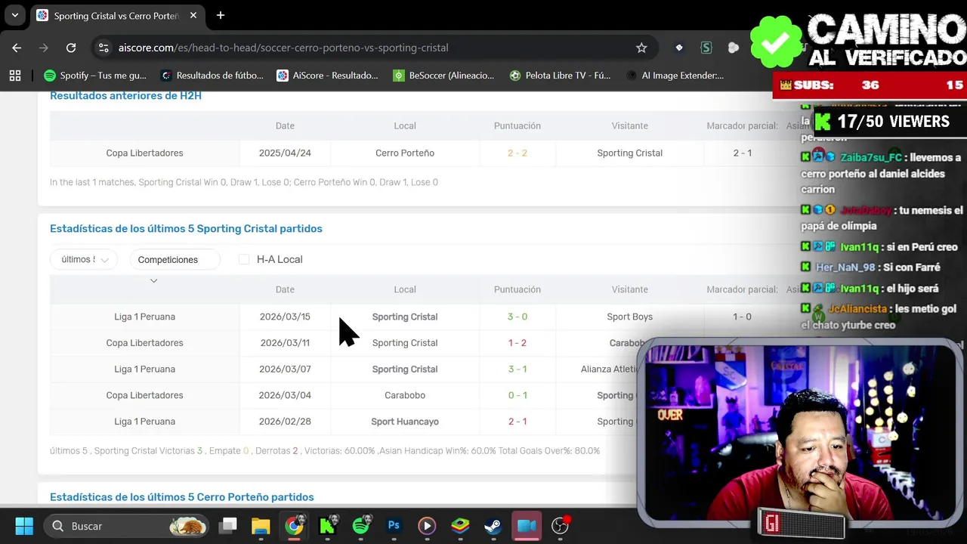Viewport: 967px width, 544px height.
Task: Open the tab search dropdown arrow
Action: (x=14, y=15)
